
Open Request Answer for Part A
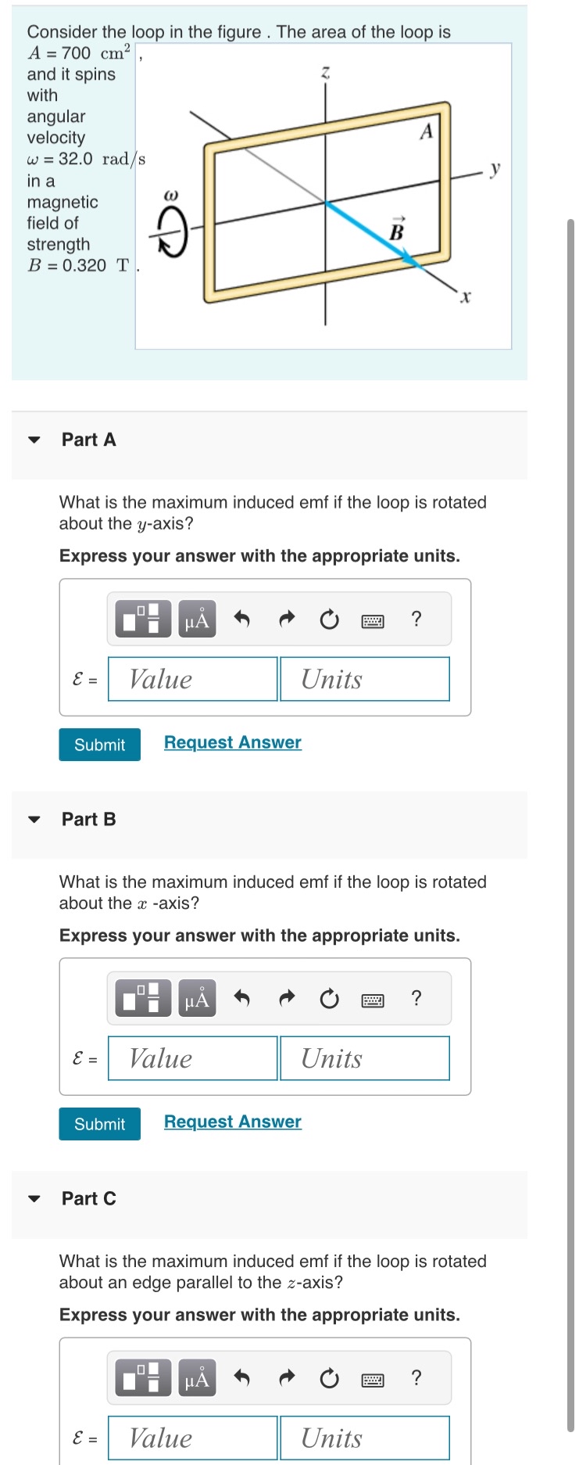point(231,741)
